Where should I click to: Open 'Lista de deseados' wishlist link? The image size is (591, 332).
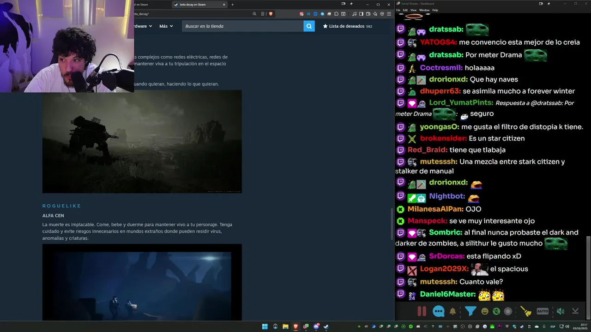pyautogui.click(x=347, y=26)
